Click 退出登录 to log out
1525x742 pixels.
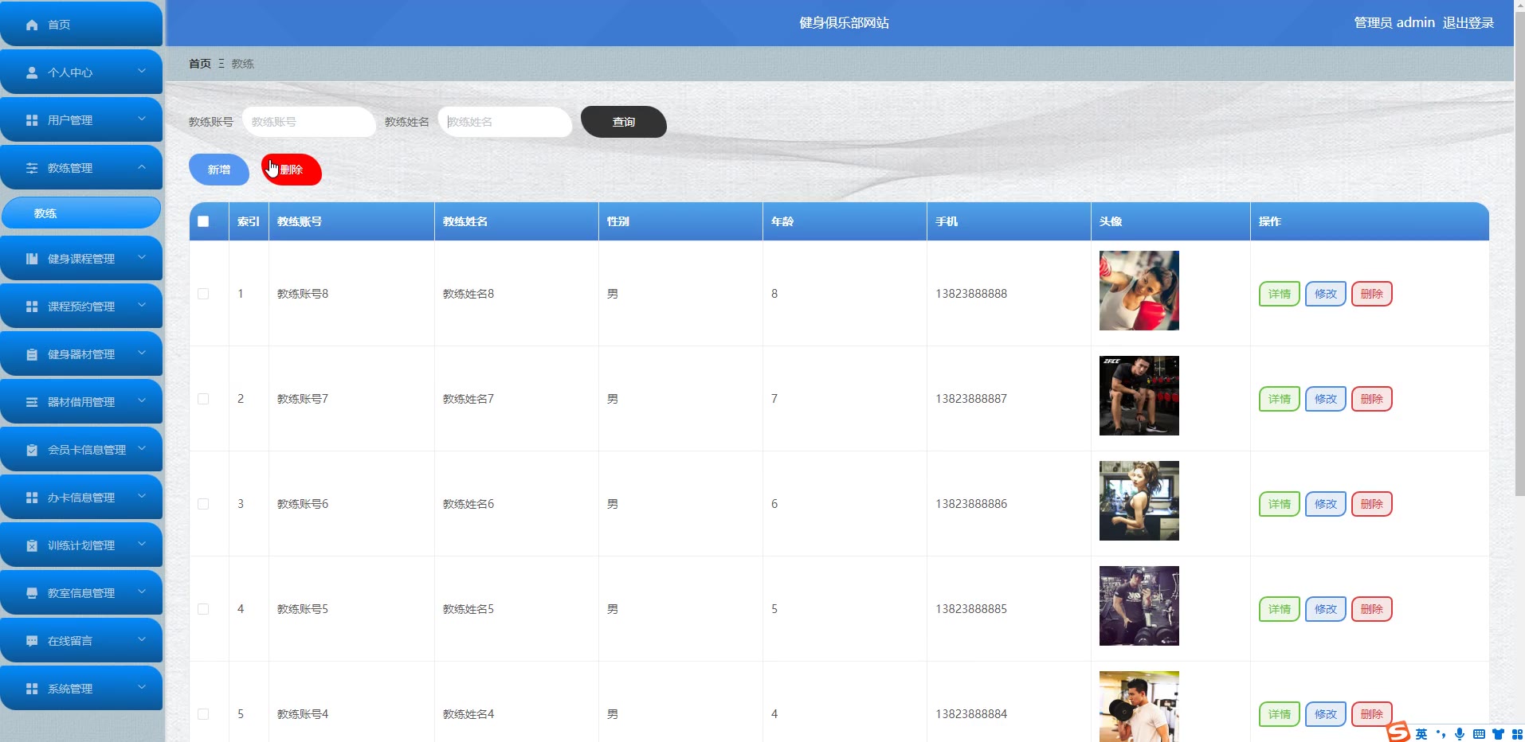click(x=1468, y=23)
